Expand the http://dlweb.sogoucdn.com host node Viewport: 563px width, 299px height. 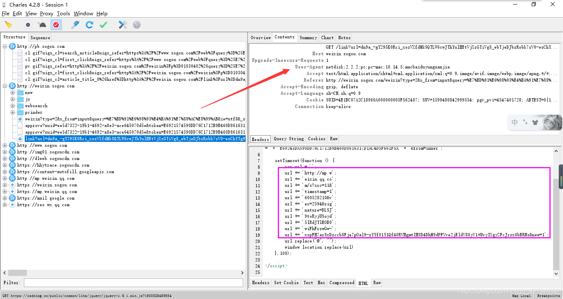click(x=5, y=158)
